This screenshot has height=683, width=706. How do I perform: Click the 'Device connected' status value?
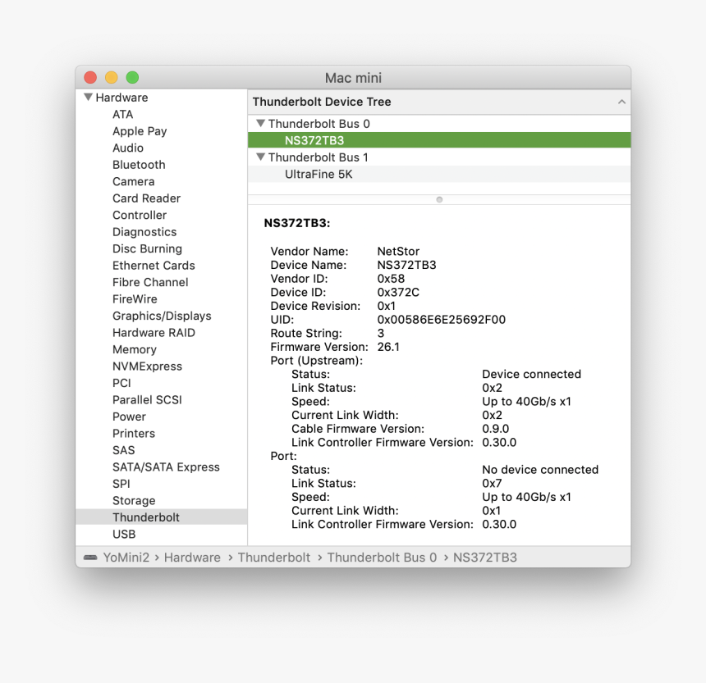coord(531,374)
